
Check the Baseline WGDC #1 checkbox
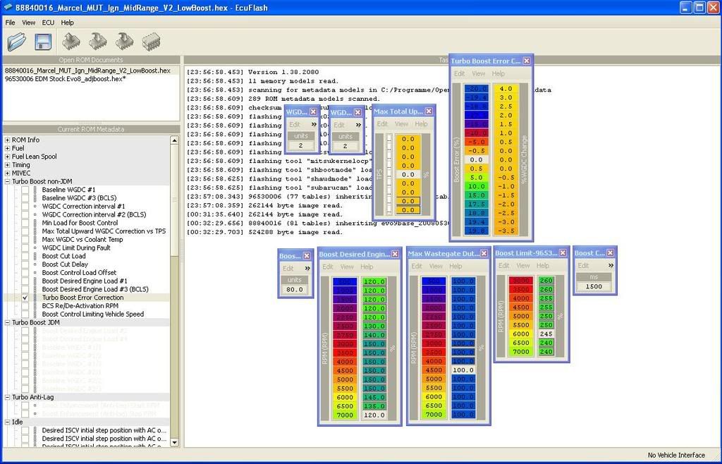(x=25, y=190)
